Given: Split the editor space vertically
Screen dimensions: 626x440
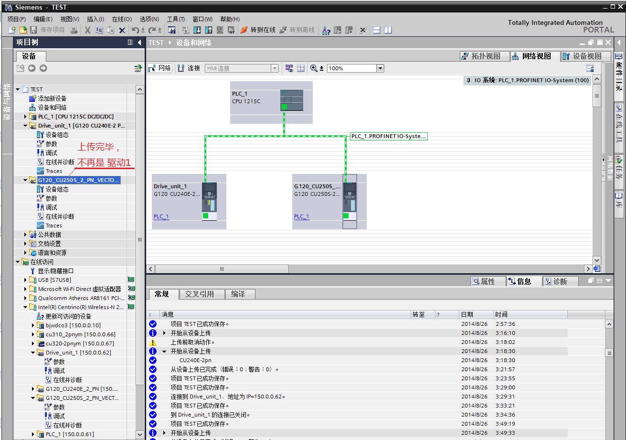Looking at the screenshot, I should 388,30.
